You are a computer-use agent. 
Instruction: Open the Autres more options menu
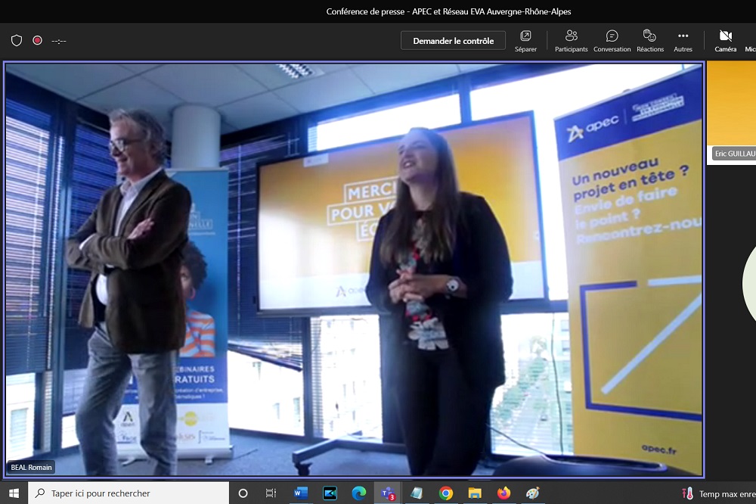(683, 41)
